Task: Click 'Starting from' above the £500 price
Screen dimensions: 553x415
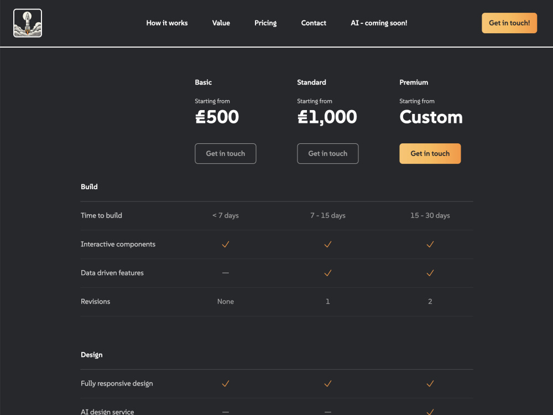Action: pyautogui.click(x=212, y=101)
